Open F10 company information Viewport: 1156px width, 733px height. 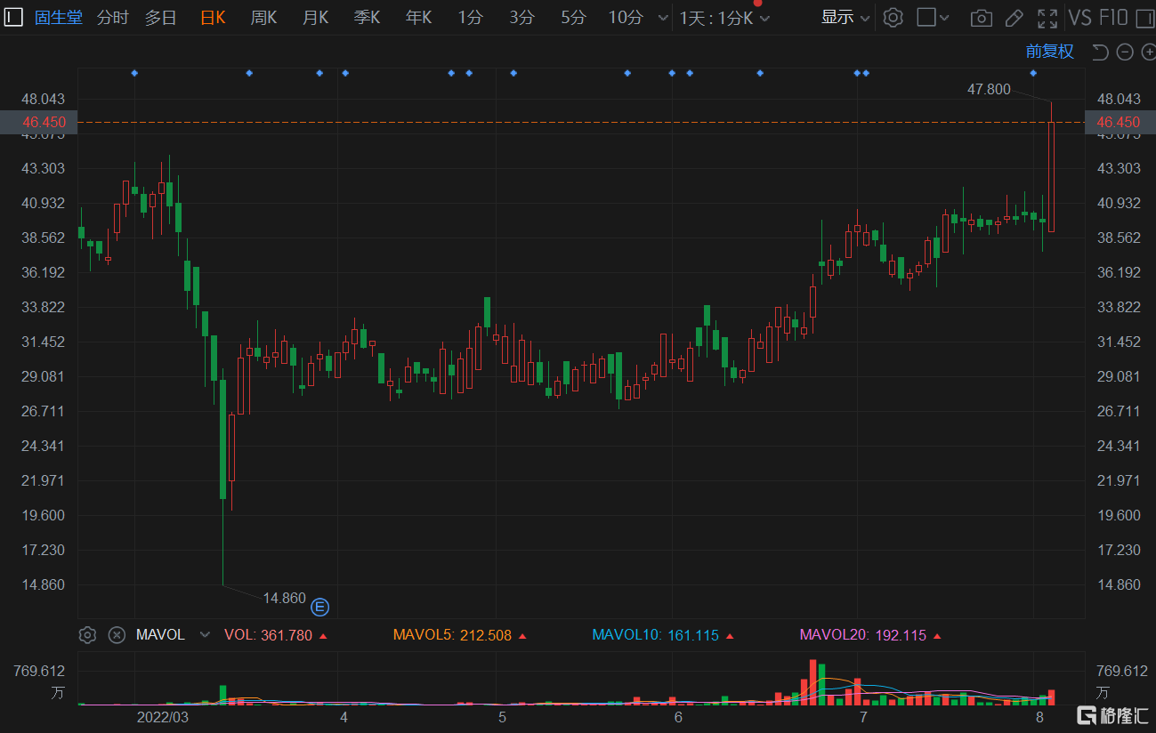[x=1113, y=18]
